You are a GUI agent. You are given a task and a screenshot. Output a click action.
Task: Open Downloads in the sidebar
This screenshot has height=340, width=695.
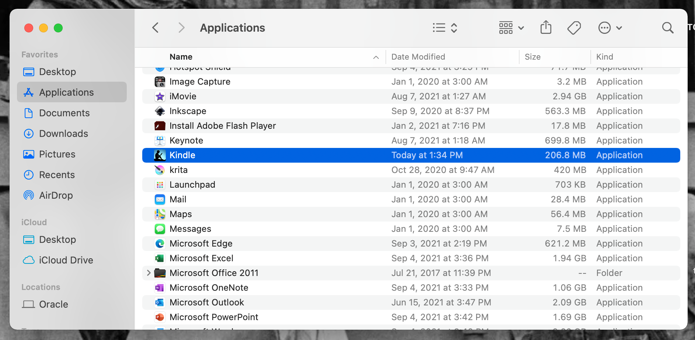(63, 134)
